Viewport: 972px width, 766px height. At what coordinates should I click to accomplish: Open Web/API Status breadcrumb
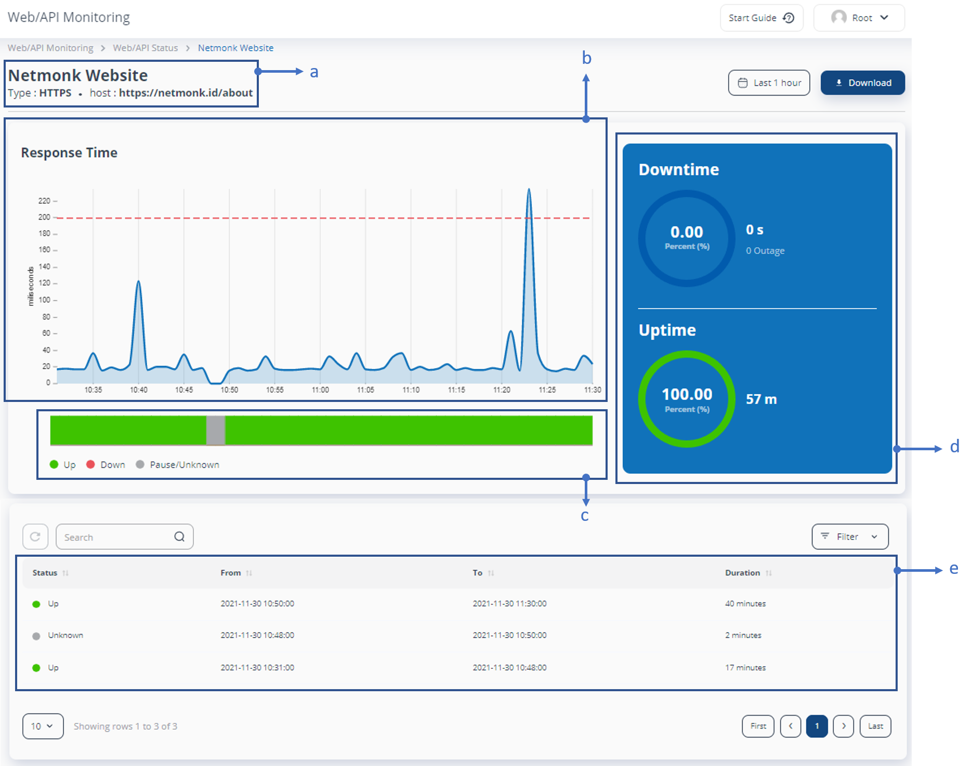(146, 48)
